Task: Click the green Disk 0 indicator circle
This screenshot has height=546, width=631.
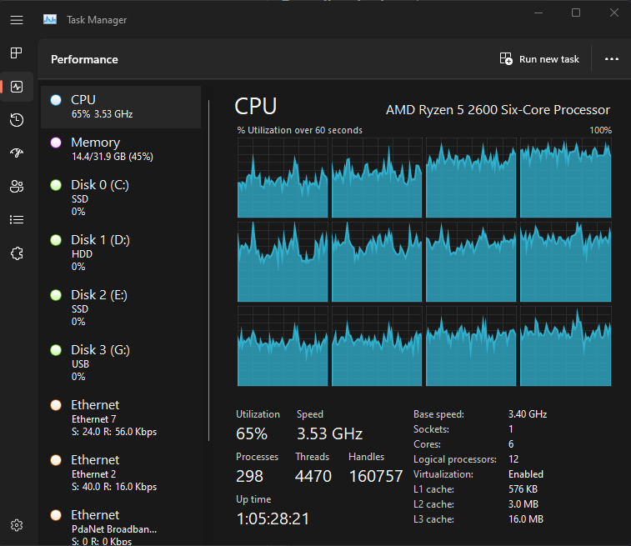Action: click(56, 185)
